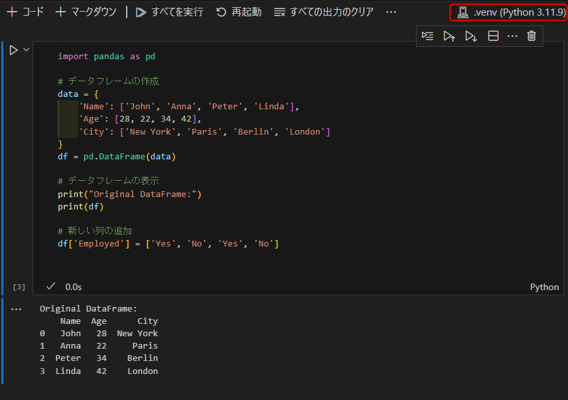Image resolution: width=568 pixels, height=400 pixels.
Task: Click the data = { line
Action: click(78, 94)
